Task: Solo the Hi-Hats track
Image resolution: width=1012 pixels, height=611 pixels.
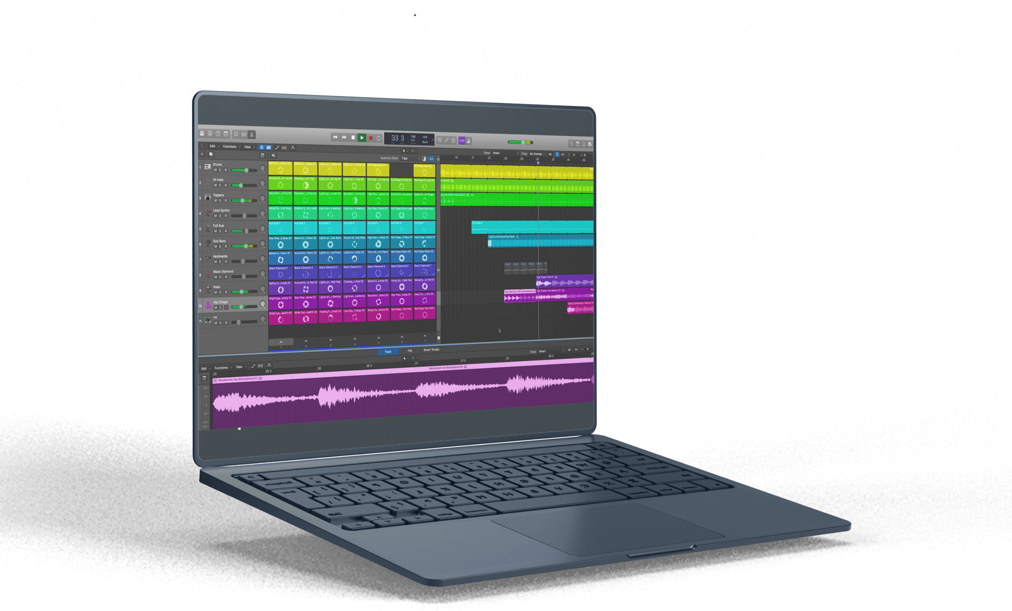Action: tap(220, 185)
